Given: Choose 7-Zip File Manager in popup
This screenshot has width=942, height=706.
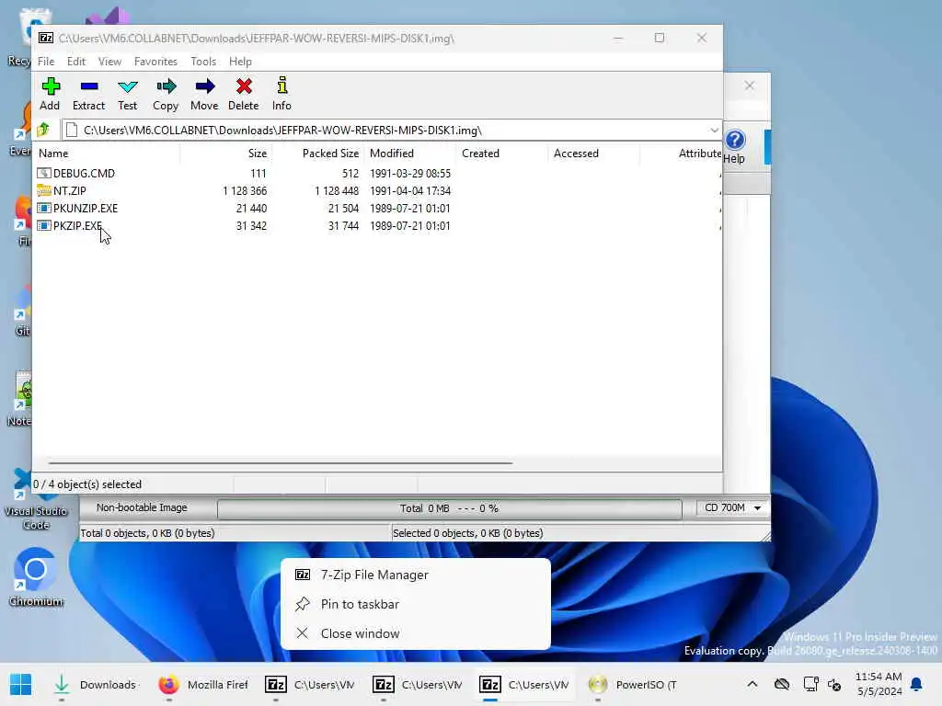Looking at the screenshot, I should (x=416, y=575).
